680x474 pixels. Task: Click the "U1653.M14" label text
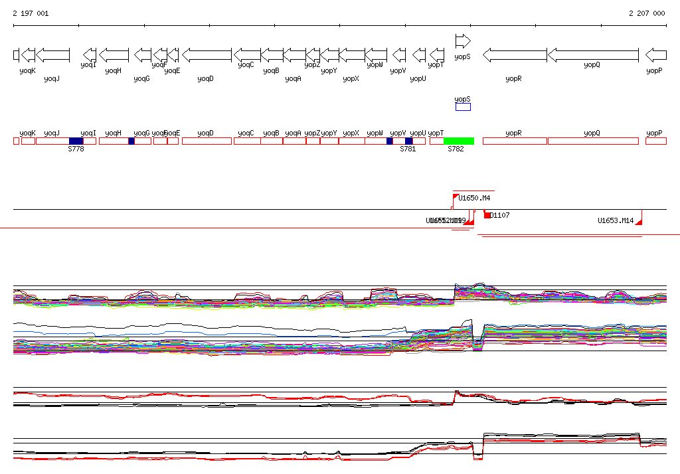coord(616,221)
